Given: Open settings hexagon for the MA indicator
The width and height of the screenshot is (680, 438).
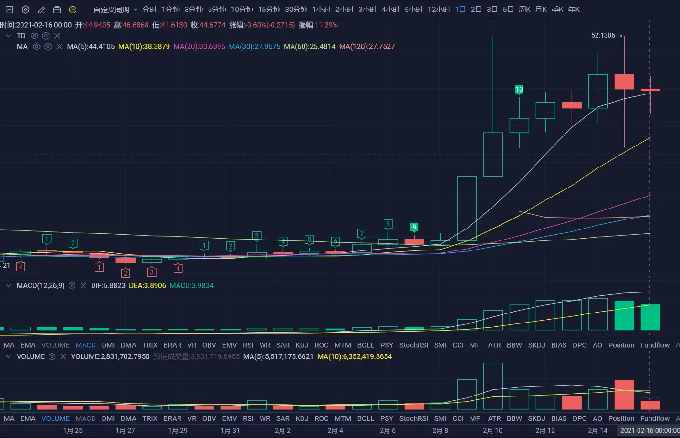Looking at the screenshot, I should tap(48, 46).
